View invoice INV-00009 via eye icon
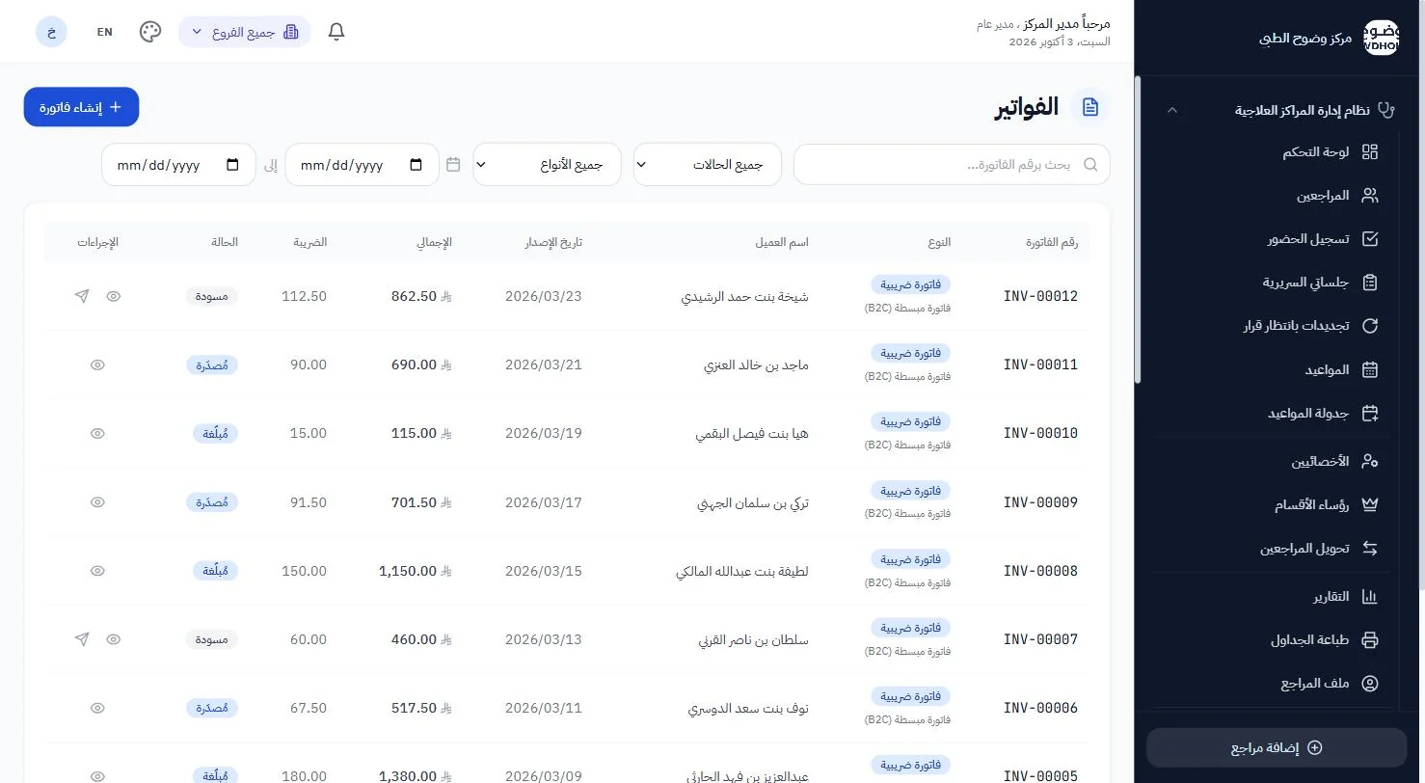Screen dimensions: 1425x783 97,502
